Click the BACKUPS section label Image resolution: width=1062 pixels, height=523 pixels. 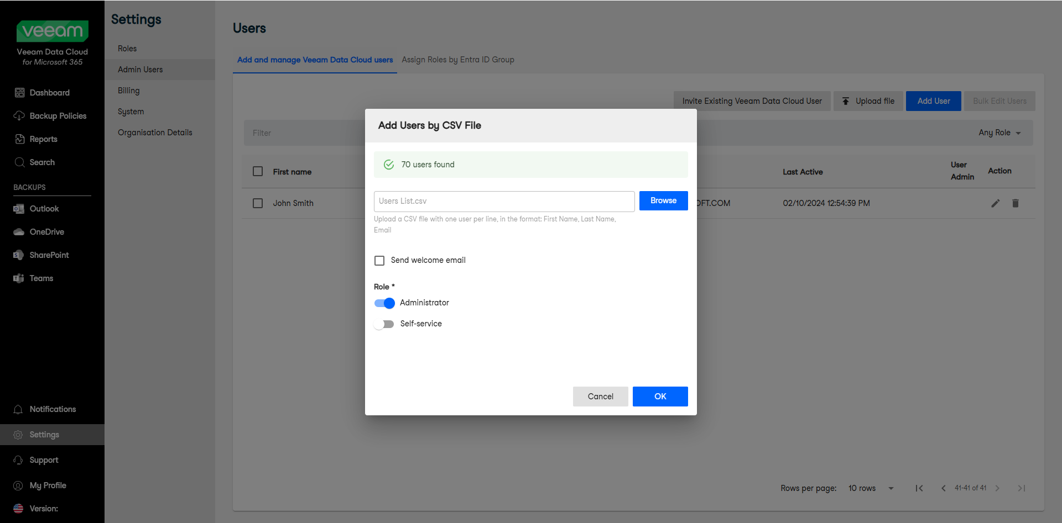pos(29,187)
